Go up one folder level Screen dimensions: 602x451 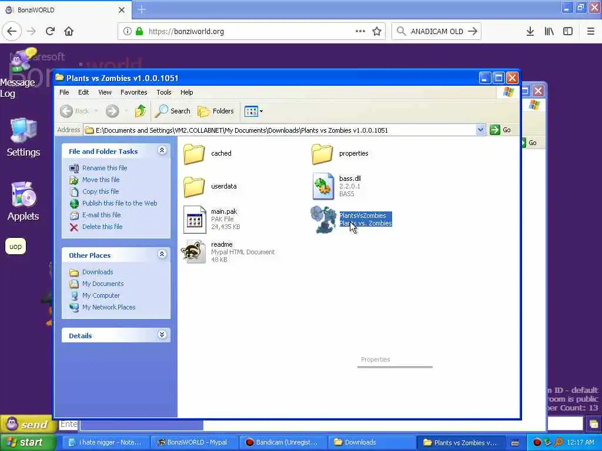[x=140, y=111]
